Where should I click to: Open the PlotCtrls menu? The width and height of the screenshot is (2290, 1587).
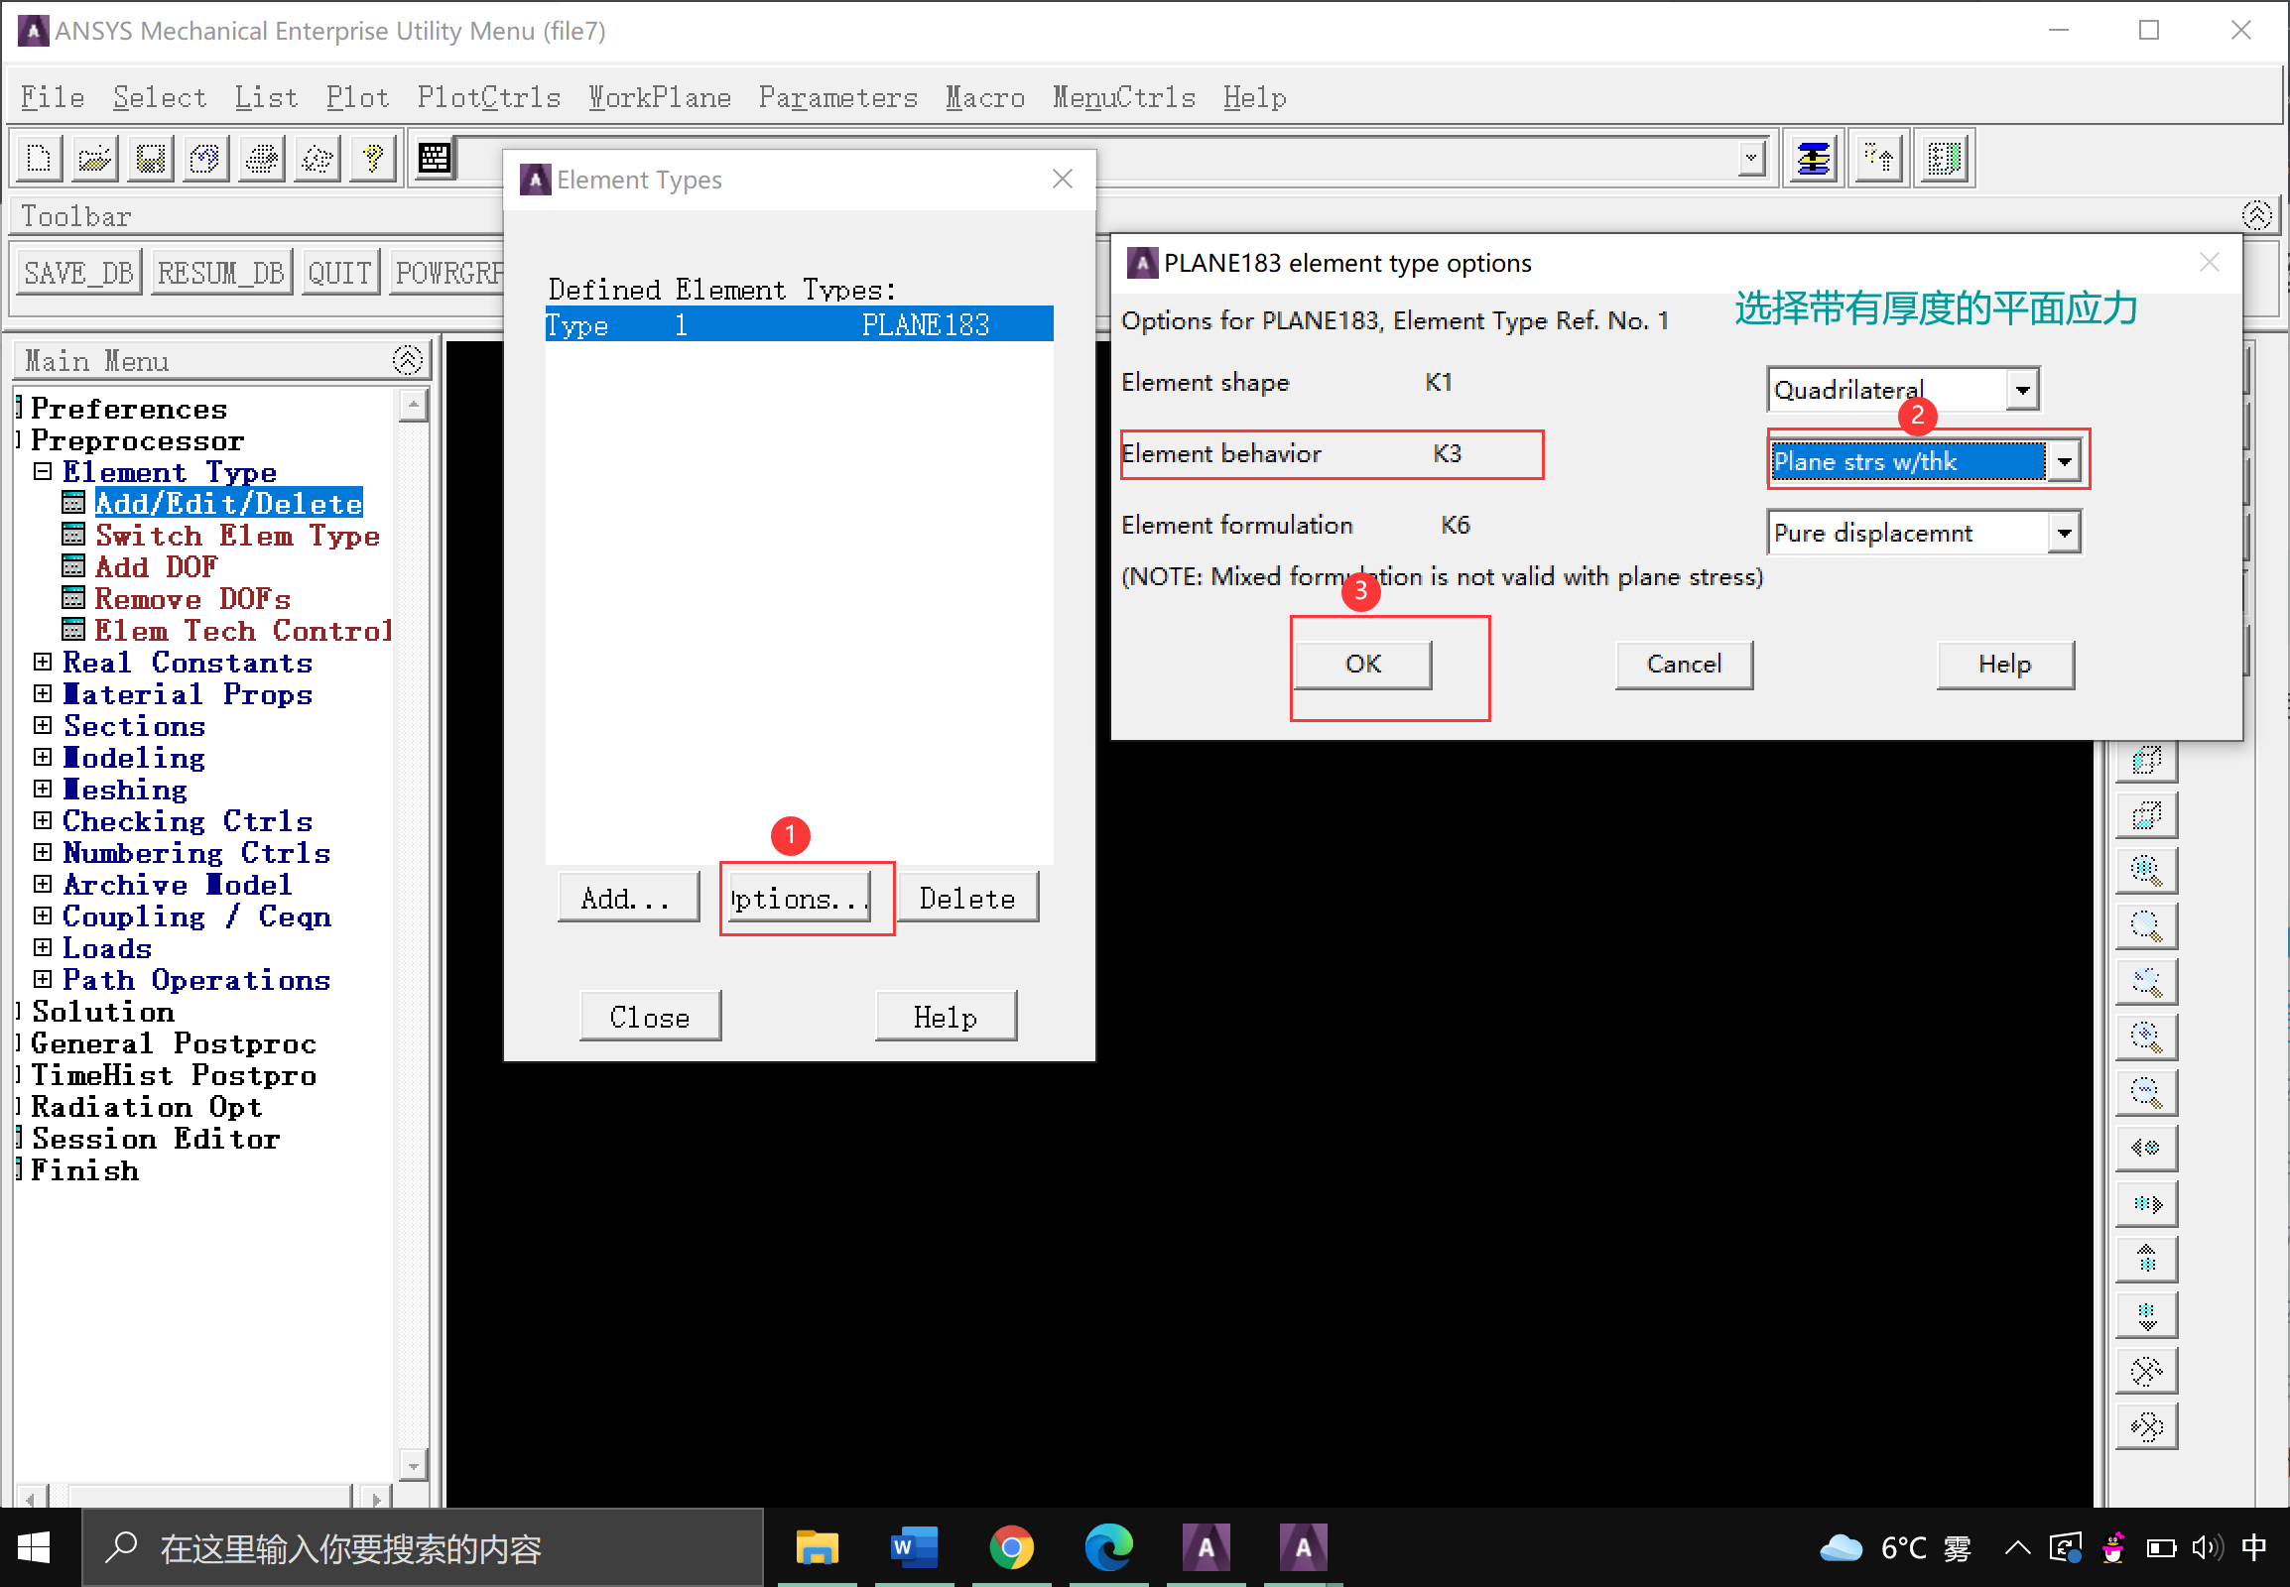point(488,97)
